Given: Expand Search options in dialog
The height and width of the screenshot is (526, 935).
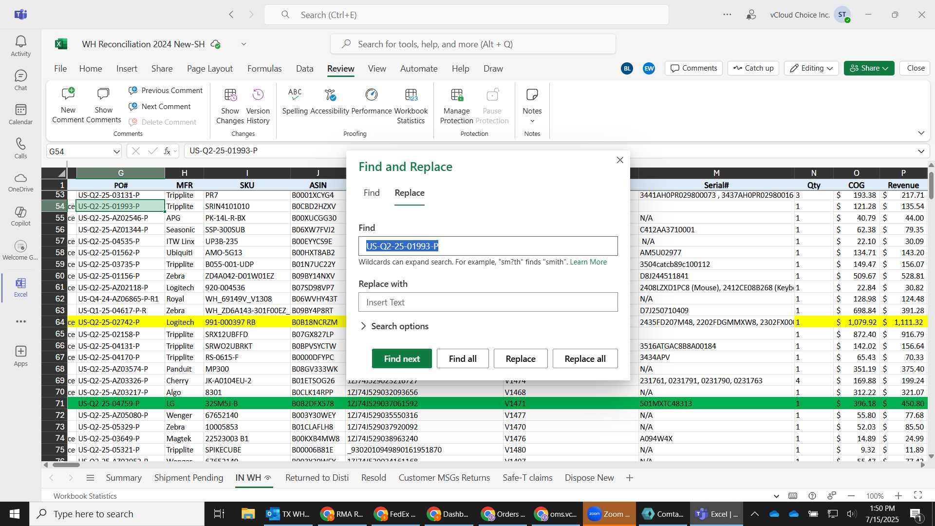Looking at the screenshot, I should [x=394, y=326].
